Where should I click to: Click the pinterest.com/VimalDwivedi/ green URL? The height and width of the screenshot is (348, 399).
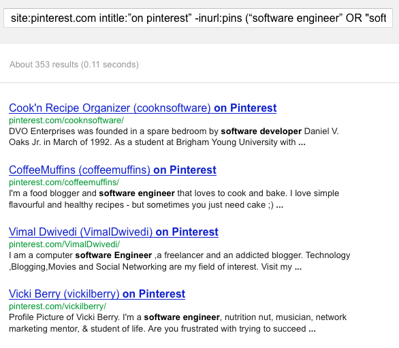tap(65, 244)
